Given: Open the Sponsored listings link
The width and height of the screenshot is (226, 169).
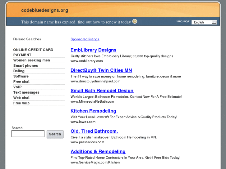Looking at the screenshot, I should click(x=85, y=39).
